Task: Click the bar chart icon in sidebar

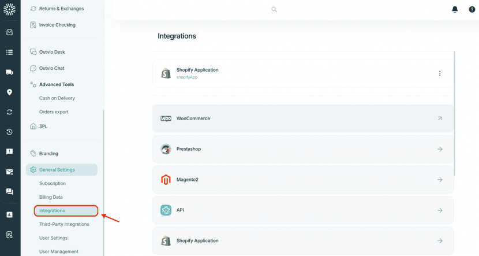Action: tap(10, 214)
